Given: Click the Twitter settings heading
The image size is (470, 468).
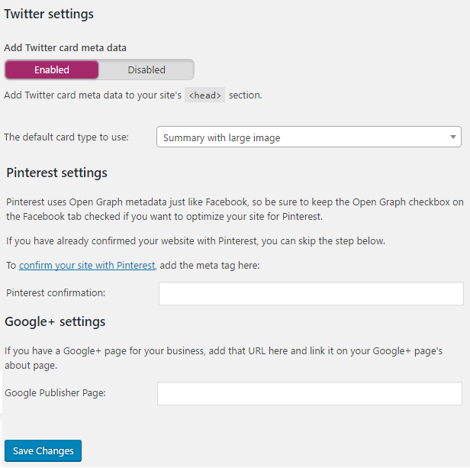Looking at the screenshot, I should point(49,14).
